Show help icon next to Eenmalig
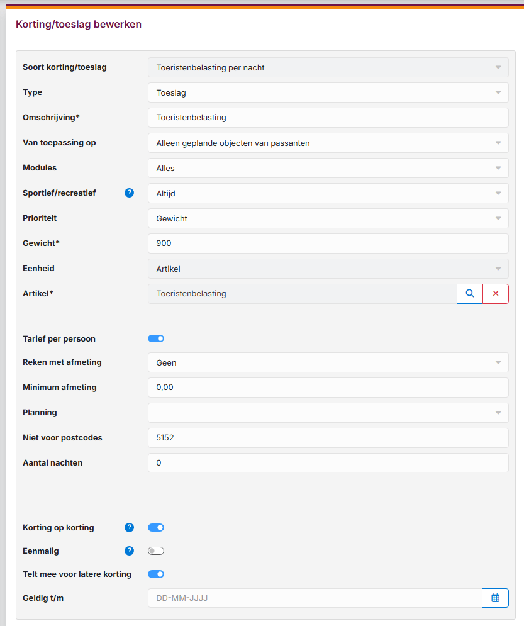 tap(130, 551)
